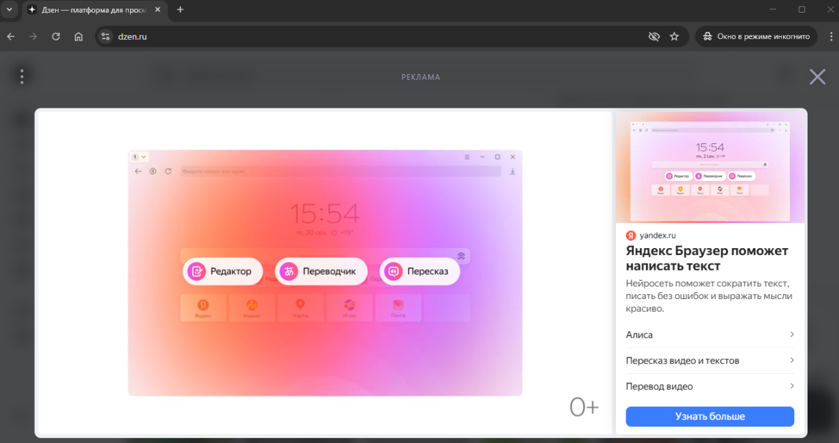Click the Переводчик translate icon
This screenshot has width=839, height=443.
coord(289,271)
